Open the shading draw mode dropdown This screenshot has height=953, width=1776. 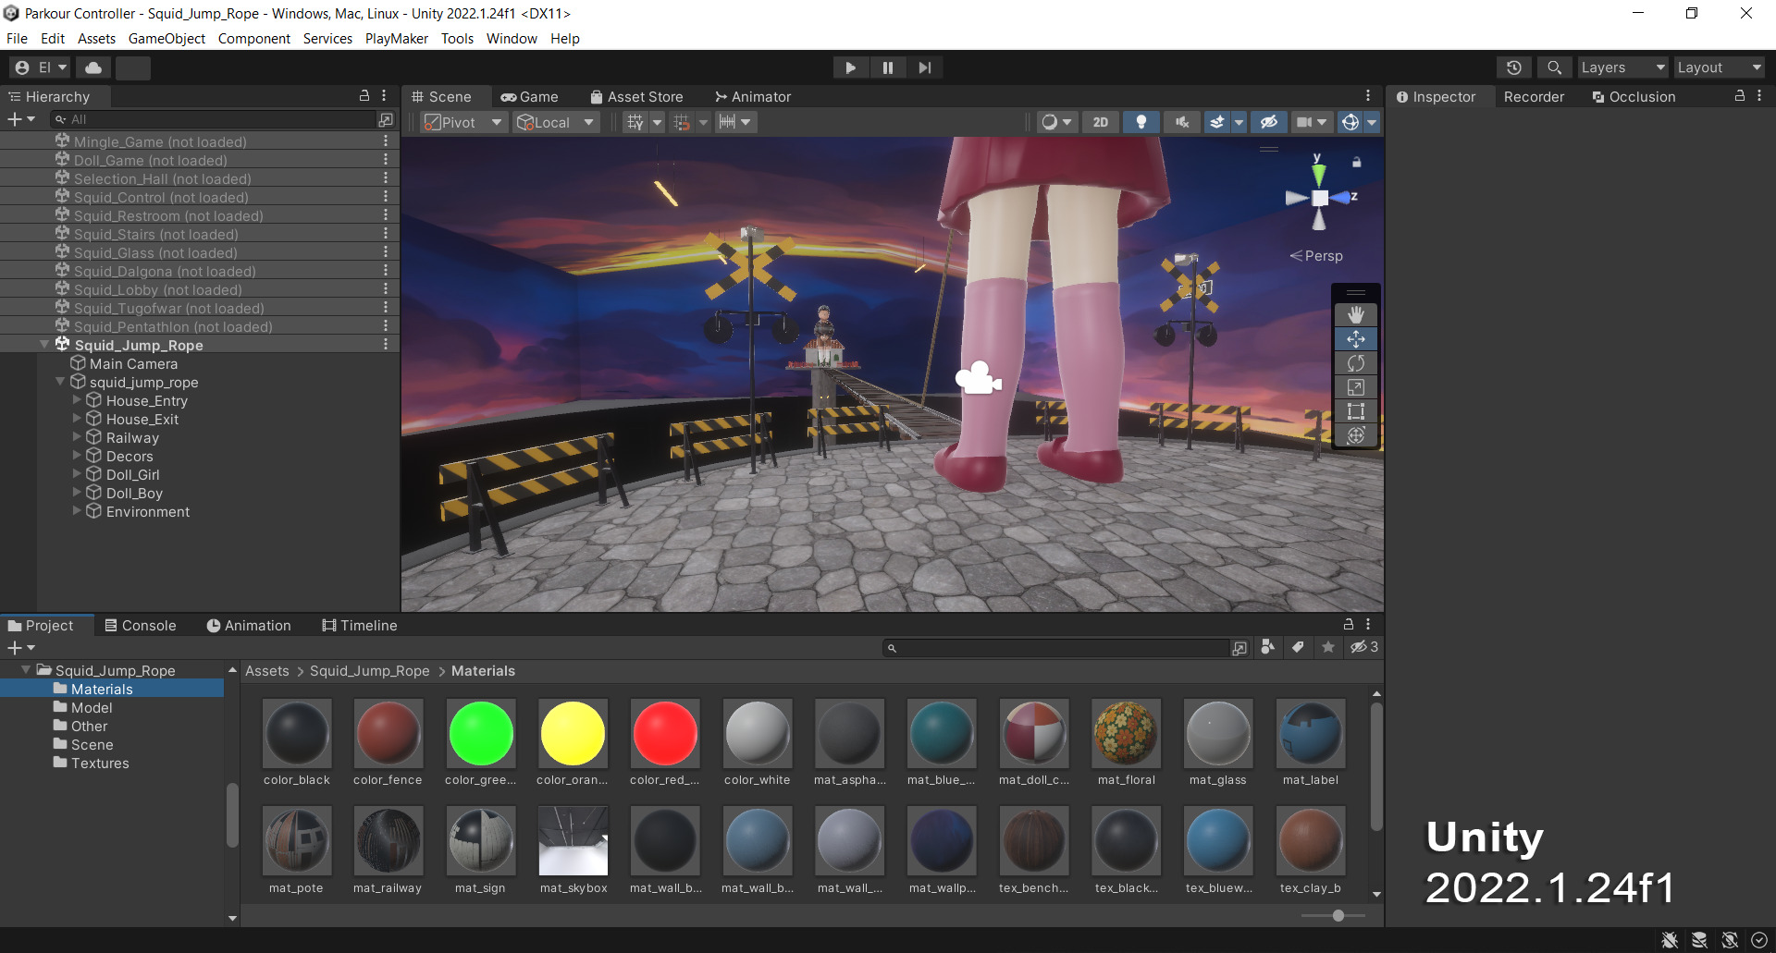tap(1056, 122)
